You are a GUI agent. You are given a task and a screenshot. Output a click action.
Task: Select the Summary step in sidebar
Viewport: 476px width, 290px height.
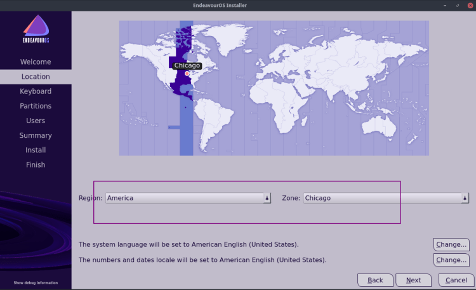click(x=36, y=135)
